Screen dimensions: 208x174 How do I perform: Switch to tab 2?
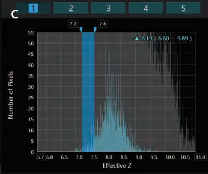(71, 8)
